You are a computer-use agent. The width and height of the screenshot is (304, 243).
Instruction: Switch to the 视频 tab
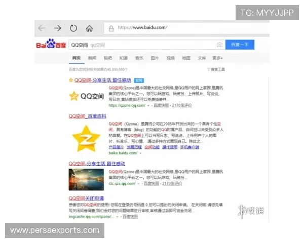click(x=170, y=58)
